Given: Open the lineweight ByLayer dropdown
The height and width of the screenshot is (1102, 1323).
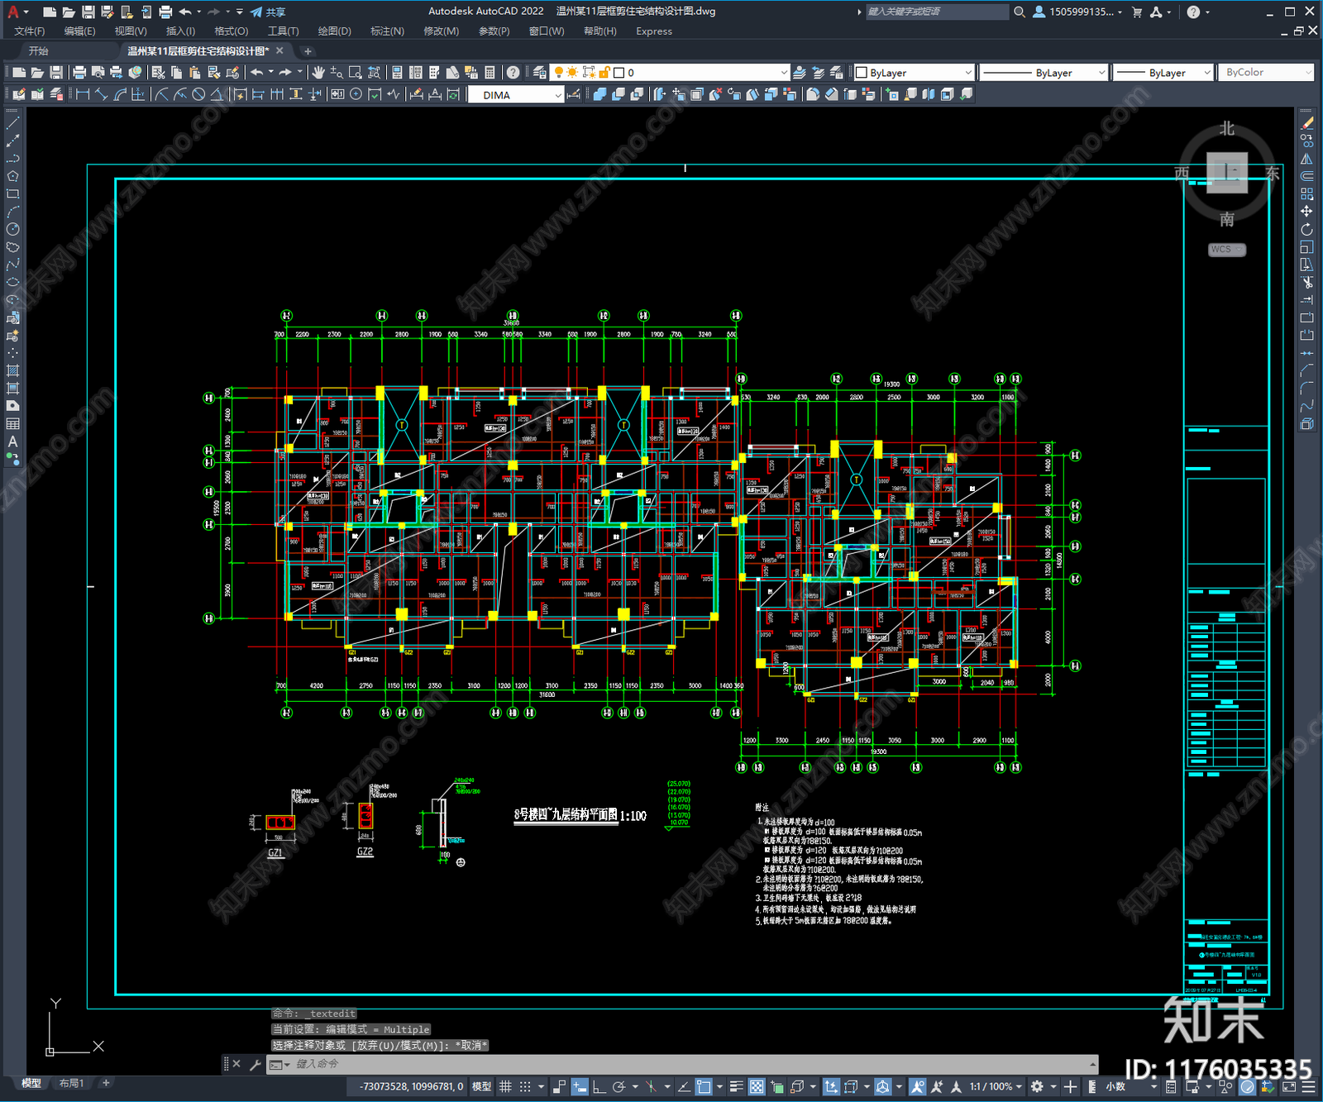Looking at the screenshot, I should point(1163,73).
